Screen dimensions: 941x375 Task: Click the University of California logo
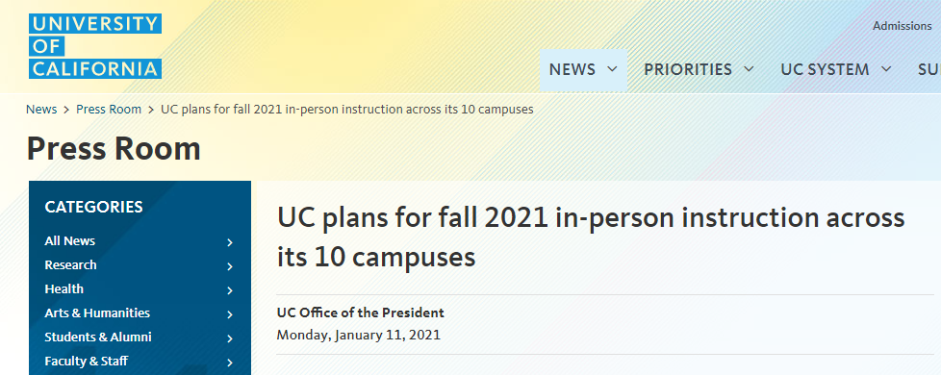[x=95, y=46]
